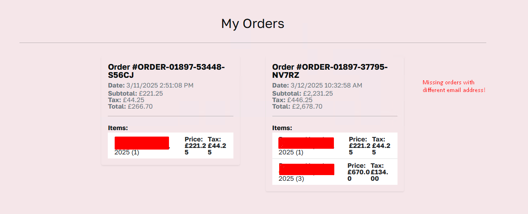Click Items label in second order card
Screen dimensions: 528x214
pos(282,128)
